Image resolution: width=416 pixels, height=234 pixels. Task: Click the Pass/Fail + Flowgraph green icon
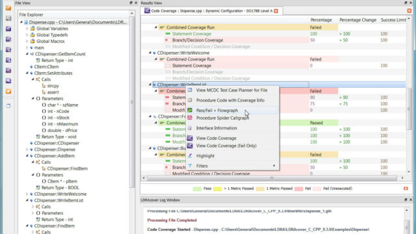click(x=190, y=110)
